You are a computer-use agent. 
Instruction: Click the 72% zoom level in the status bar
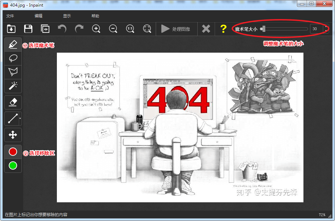click(322, 215)
